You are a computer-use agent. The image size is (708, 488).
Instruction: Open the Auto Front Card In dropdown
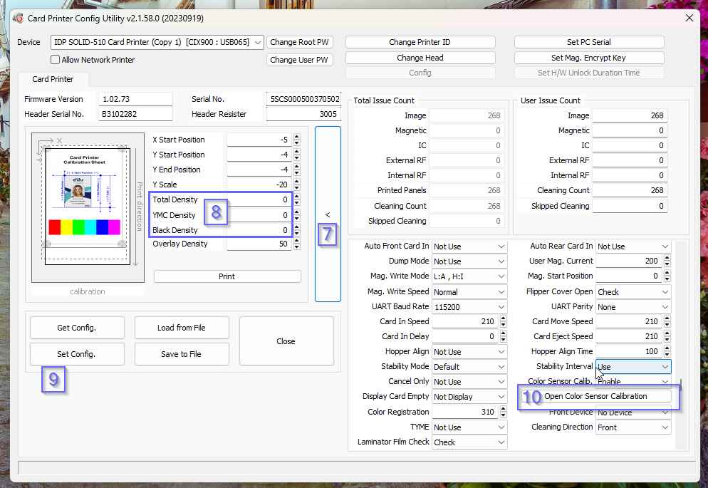[469, 246]
